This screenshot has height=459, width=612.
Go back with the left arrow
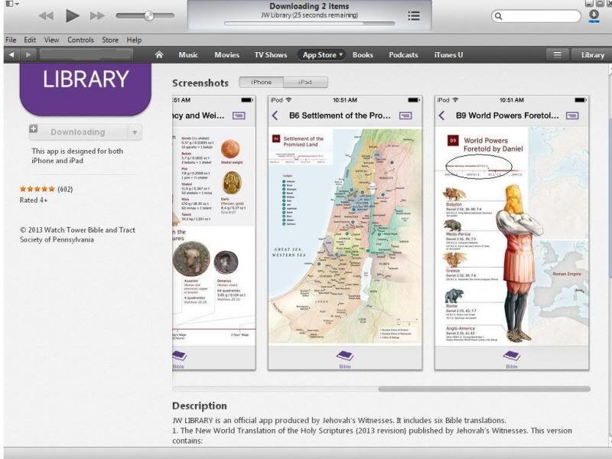point(11,54)
